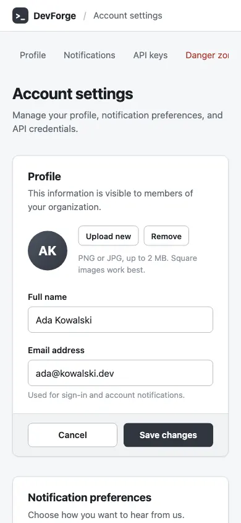Select the Account settings breadcrumb

[x=128, y=15]
